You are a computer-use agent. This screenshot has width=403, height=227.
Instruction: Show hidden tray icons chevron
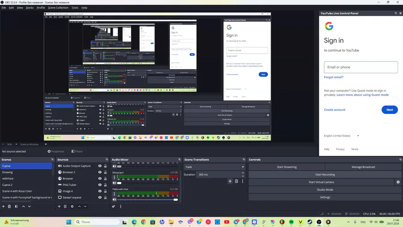coord(348,222)
